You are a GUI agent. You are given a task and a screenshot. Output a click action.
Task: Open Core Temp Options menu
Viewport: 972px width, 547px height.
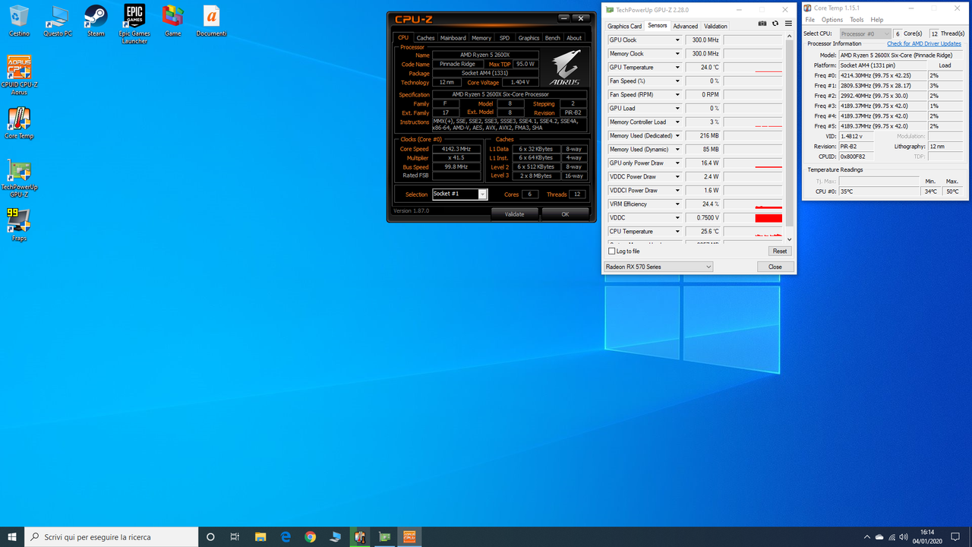click(832, 20)
